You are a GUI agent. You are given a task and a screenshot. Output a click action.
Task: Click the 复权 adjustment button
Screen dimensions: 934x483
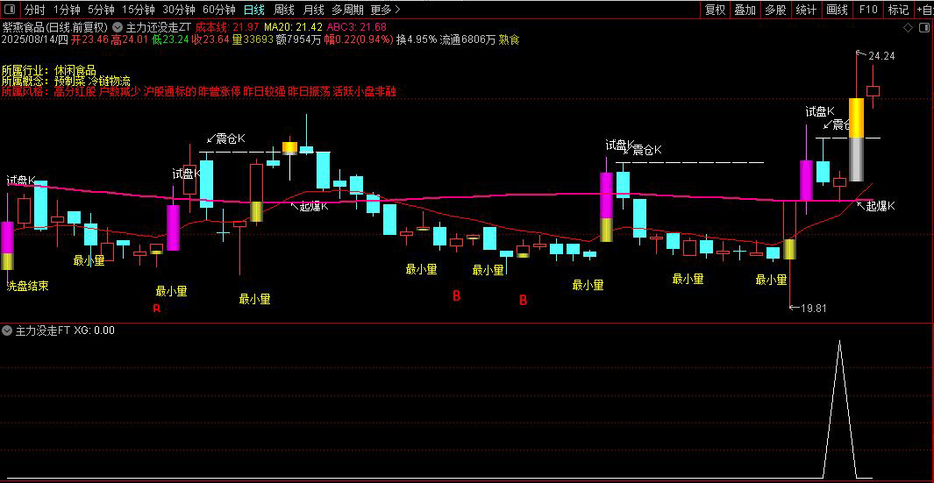pyautogui.click(x=715, y=10)
